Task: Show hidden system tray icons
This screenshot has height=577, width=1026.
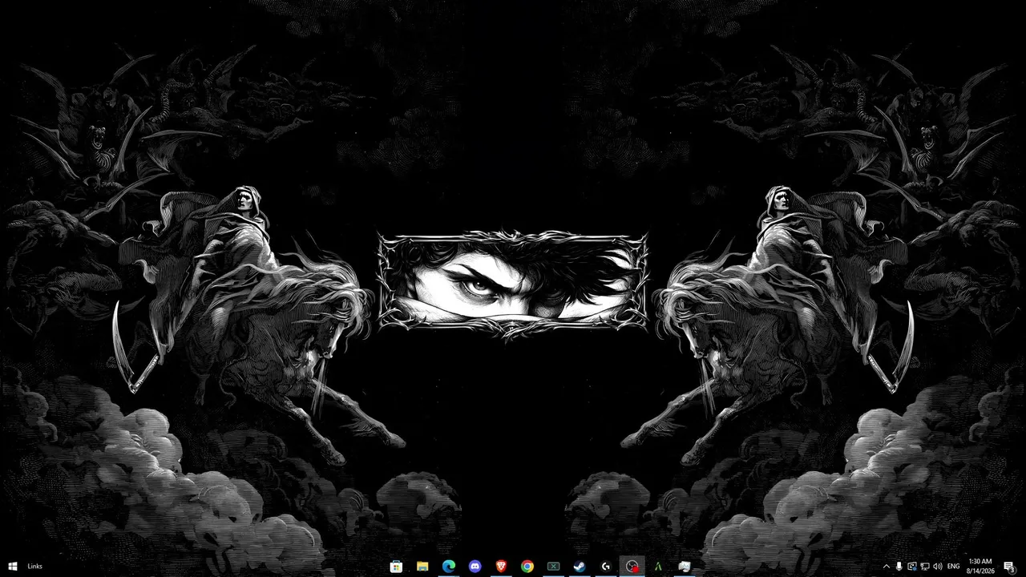Action: (x=886, y=567)
